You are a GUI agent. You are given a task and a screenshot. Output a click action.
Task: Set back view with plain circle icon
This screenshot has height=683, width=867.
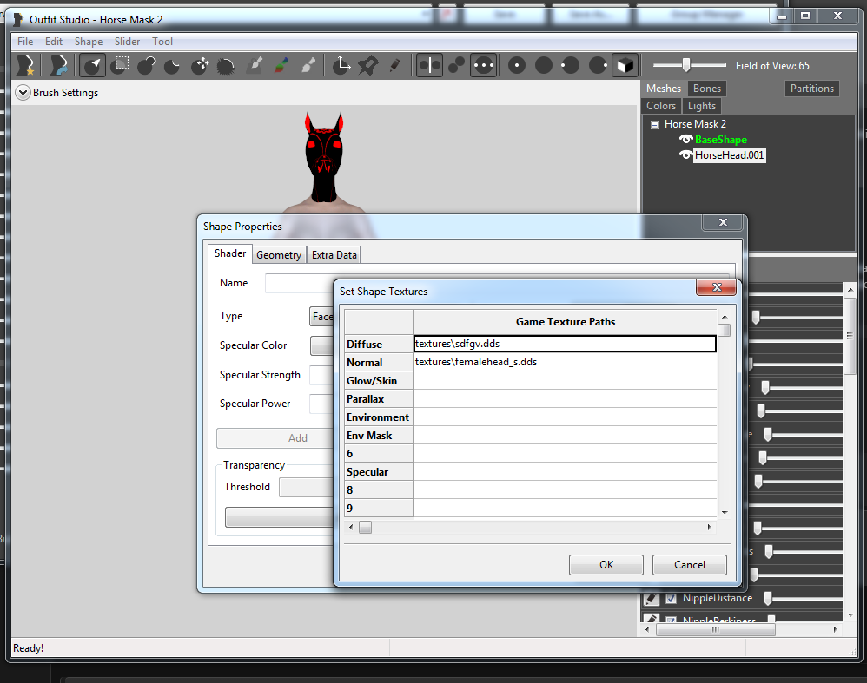(x=544, y=65)
